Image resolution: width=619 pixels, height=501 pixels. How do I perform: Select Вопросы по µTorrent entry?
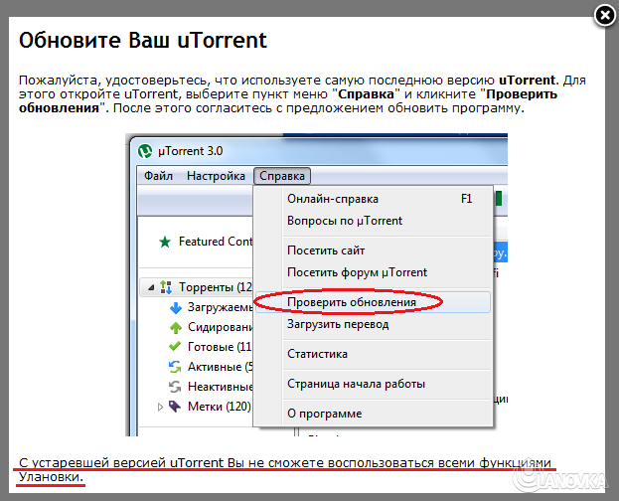[x=373, y=221]
